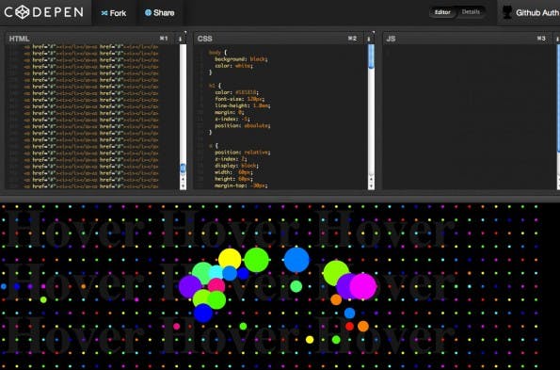
Task: Click the GitHub Octocat icon
Action: (507, 12)
